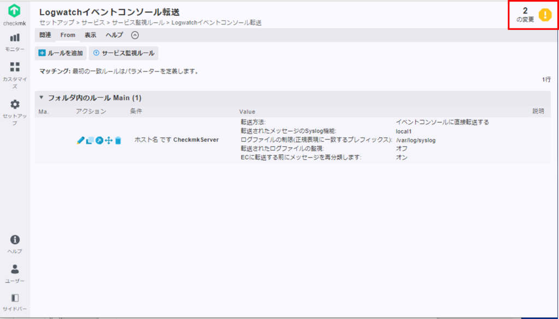The image size is (559, 319).
Task: Click the 条件 column header
Action: click(136, 111)
